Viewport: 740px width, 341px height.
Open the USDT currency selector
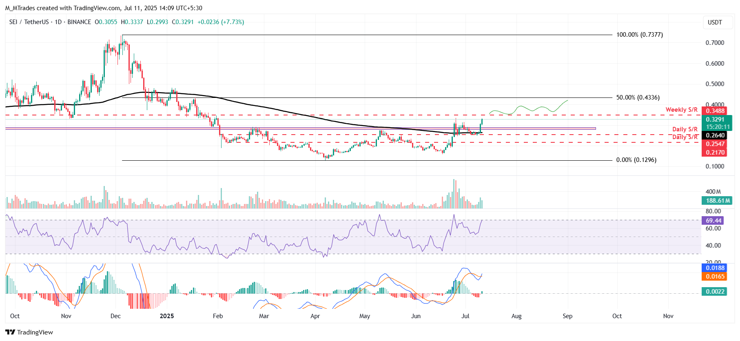(714, 22)
